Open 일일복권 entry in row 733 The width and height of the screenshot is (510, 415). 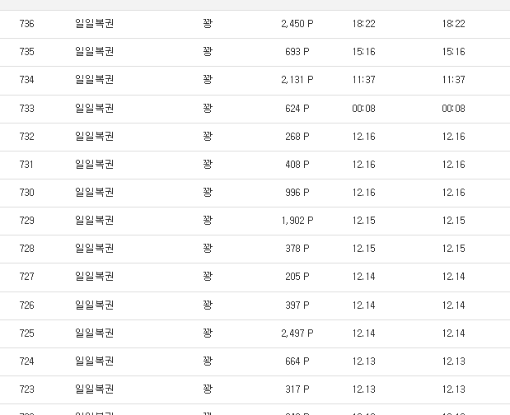(x=94, y=109)
